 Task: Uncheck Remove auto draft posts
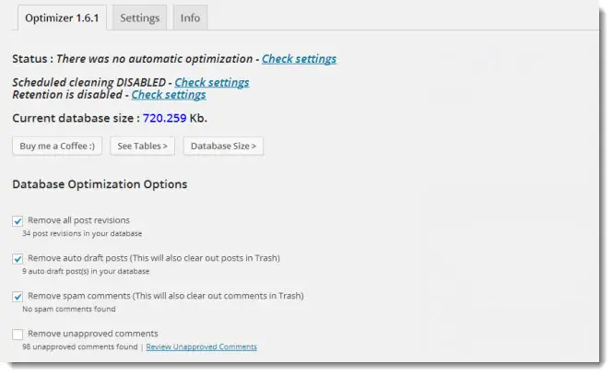point(18,259)
